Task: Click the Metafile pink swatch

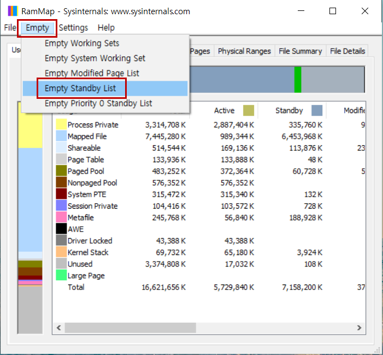Action: point(61,217)
